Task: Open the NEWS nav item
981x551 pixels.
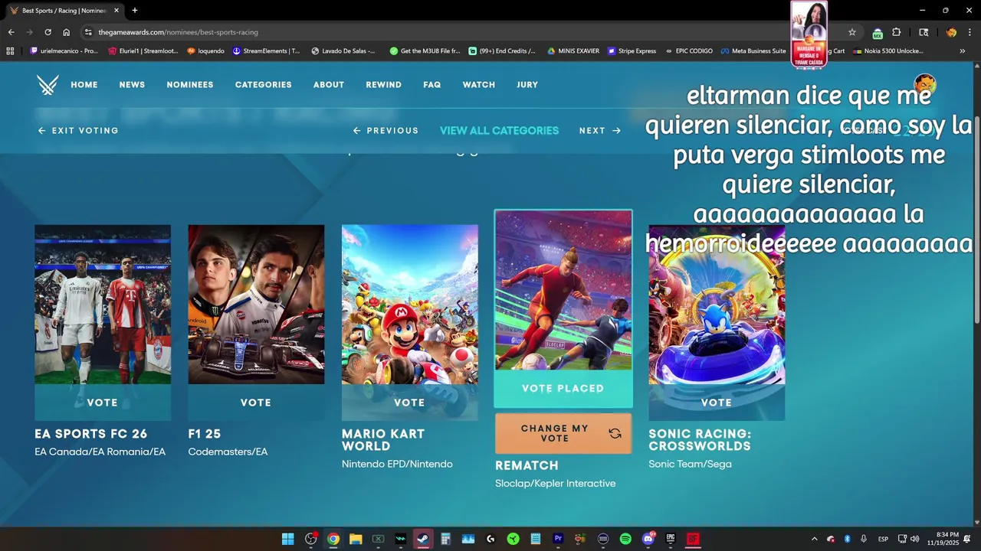Action: pos(132,85)
